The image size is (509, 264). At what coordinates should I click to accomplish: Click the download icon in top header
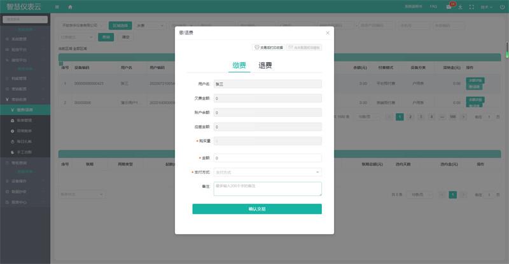coord(461,6)
